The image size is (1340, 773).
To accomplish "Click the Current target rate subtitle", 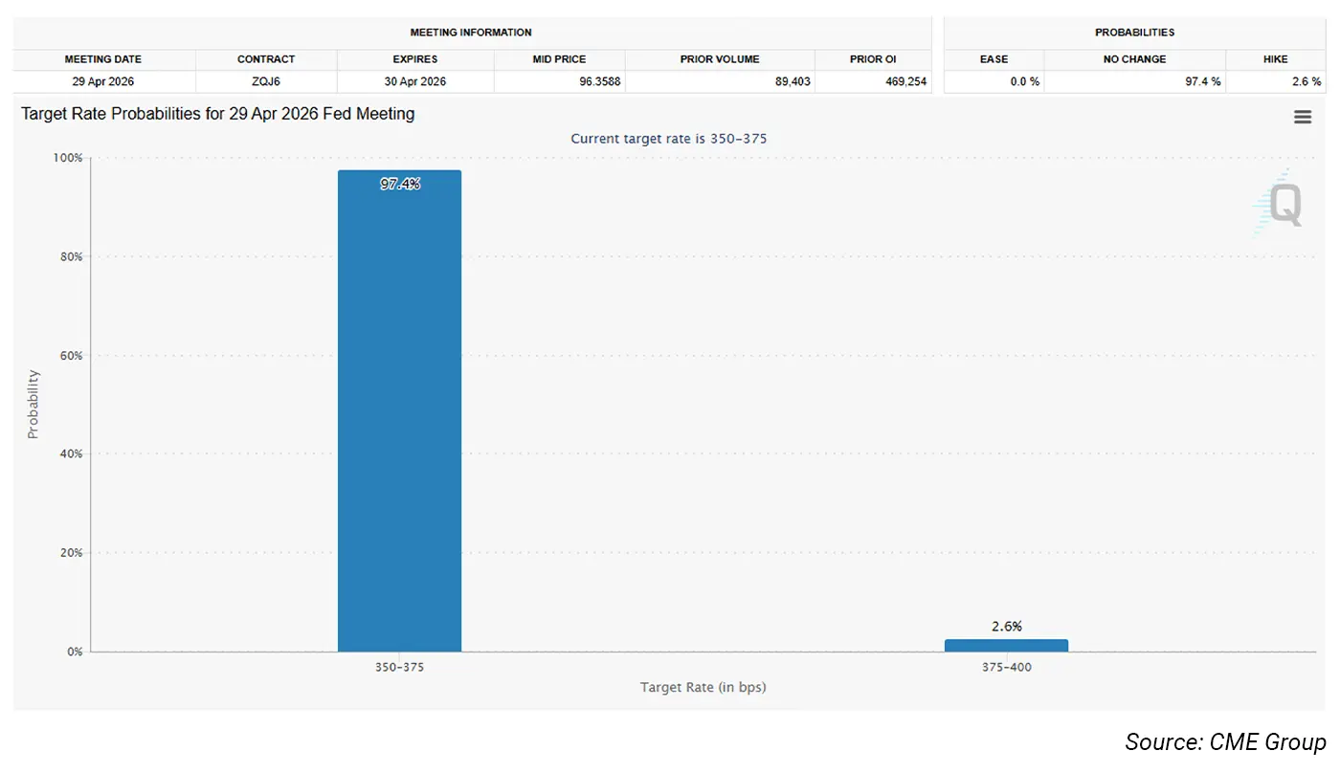I will click(x=668, y=139).
